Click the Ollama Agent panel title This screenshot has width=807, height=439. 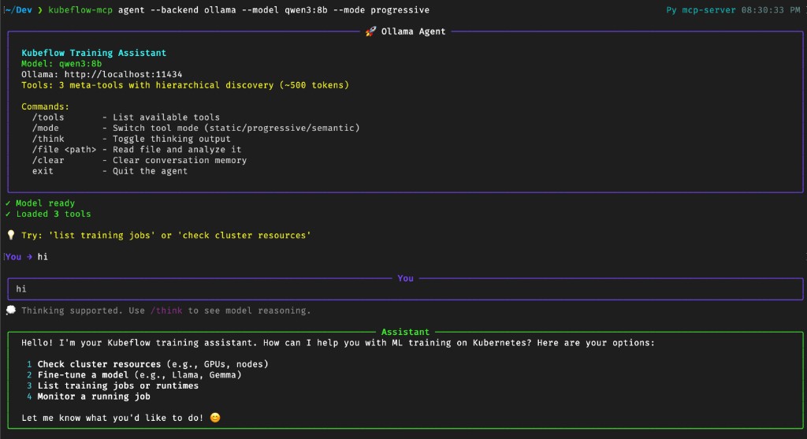tap(413, 32)
